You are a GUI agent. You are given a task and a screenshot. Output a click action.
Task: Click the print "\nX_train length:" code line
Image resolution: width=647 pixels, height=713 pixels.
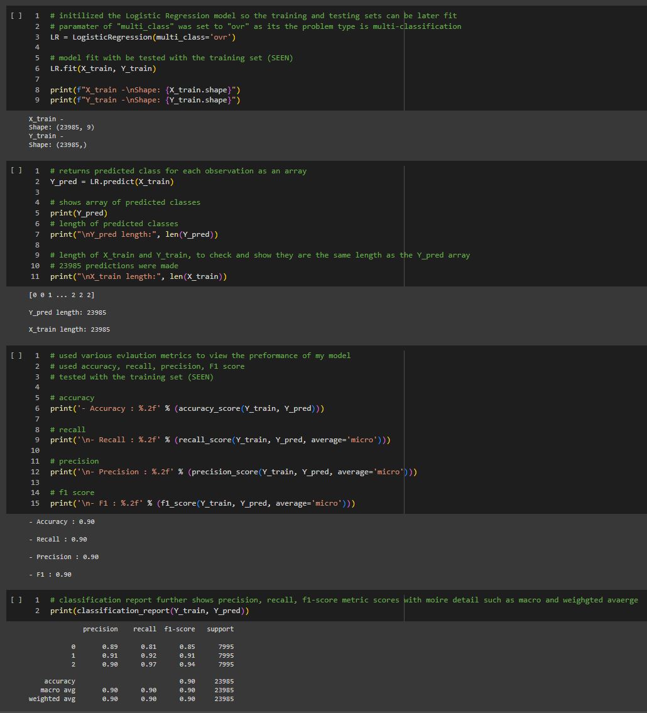pos(138,276)
